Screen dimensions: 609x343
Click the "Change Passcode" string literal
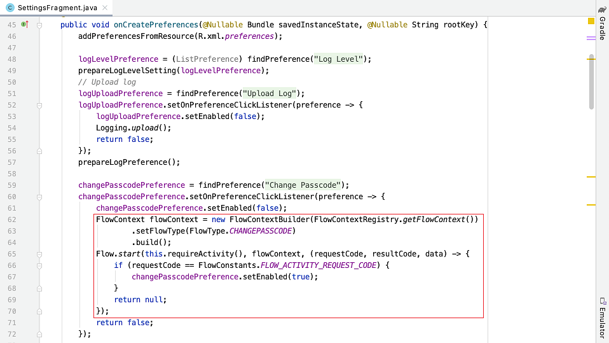point(303,185)
